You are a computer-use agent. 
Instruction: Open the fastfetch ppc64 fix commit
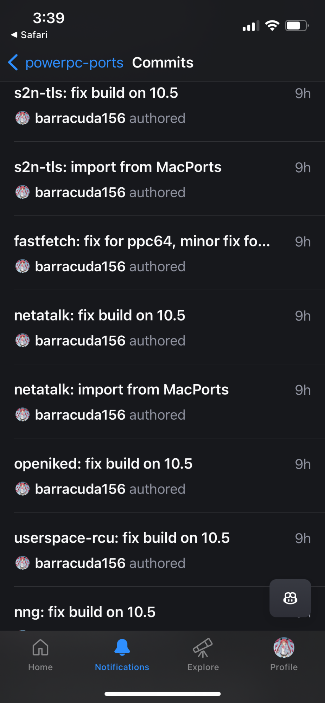[142, 241]
